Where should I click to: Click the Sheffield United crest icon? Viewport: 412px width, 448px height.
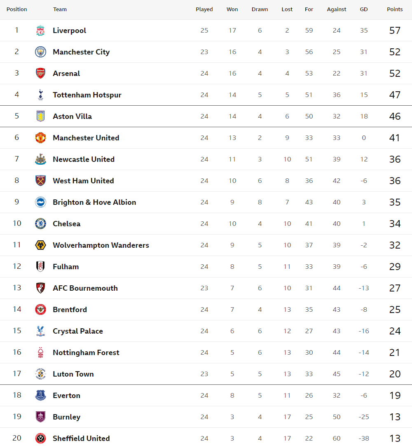pos(40,438)
